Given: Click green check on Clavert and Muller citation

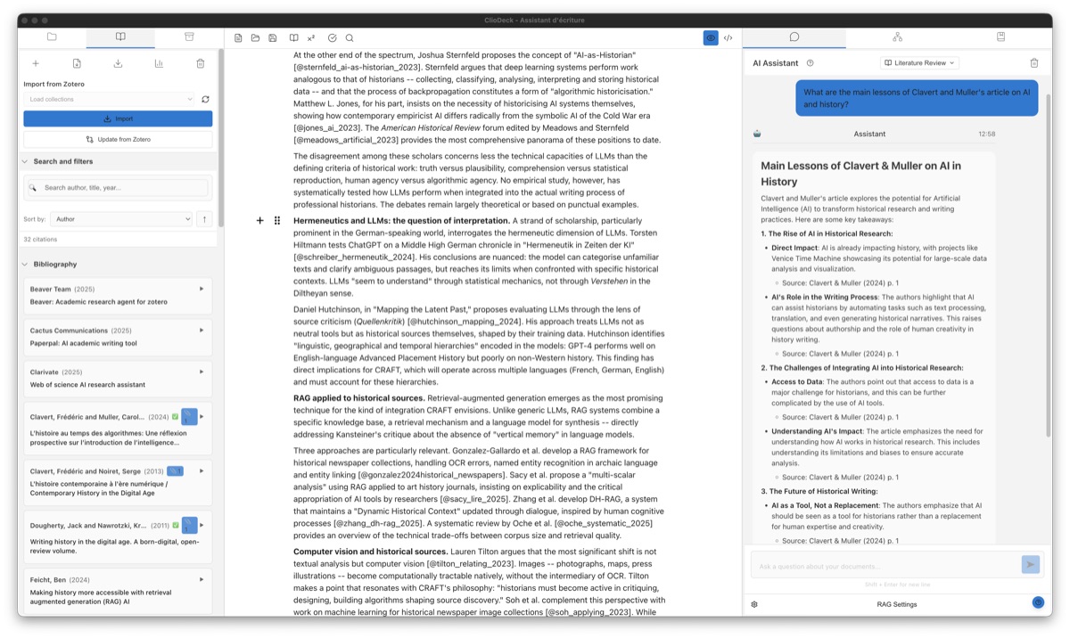Looking at the screenshot, I should [x=176, y=416].
